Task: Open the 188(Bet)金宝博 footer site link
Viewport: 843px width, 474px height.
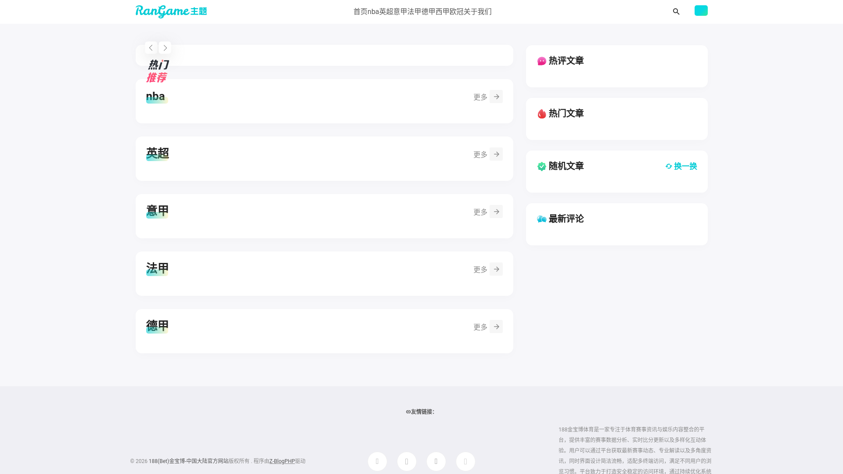Action: pyautogui.click(x=188, y=461)
